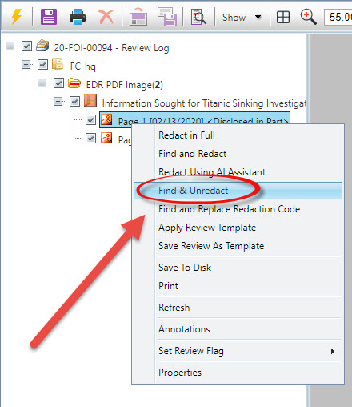The width and height of the screenshot is (352, 407).
Task: Open the document search magnifier icon
Action: click(198, 17)
